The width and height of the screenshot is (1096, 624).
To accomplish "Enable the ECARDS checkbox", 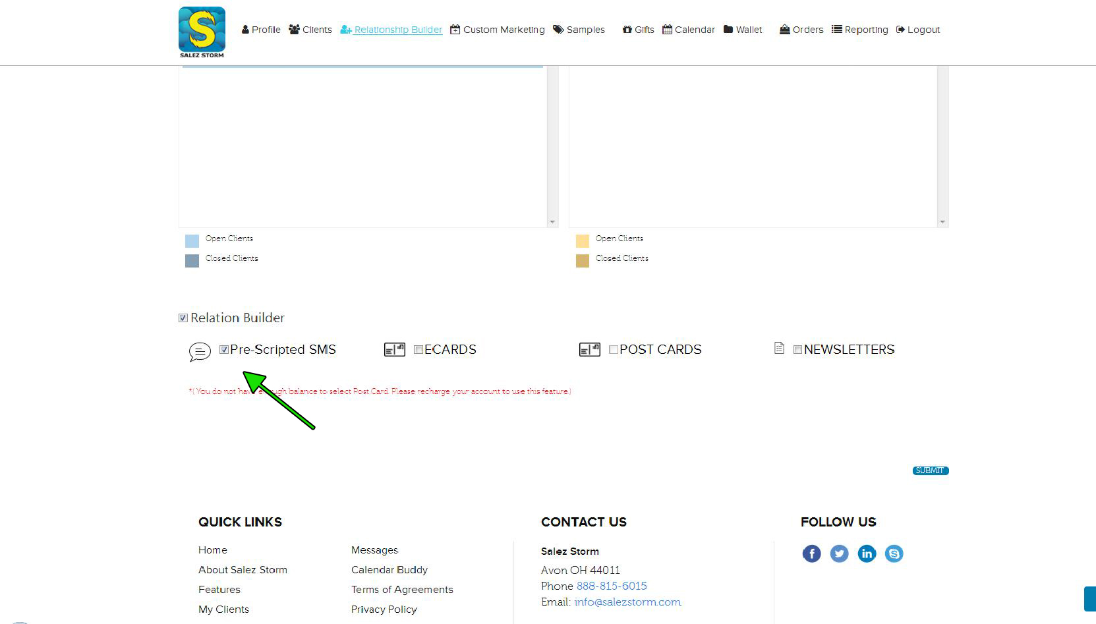I will [418, 350].
